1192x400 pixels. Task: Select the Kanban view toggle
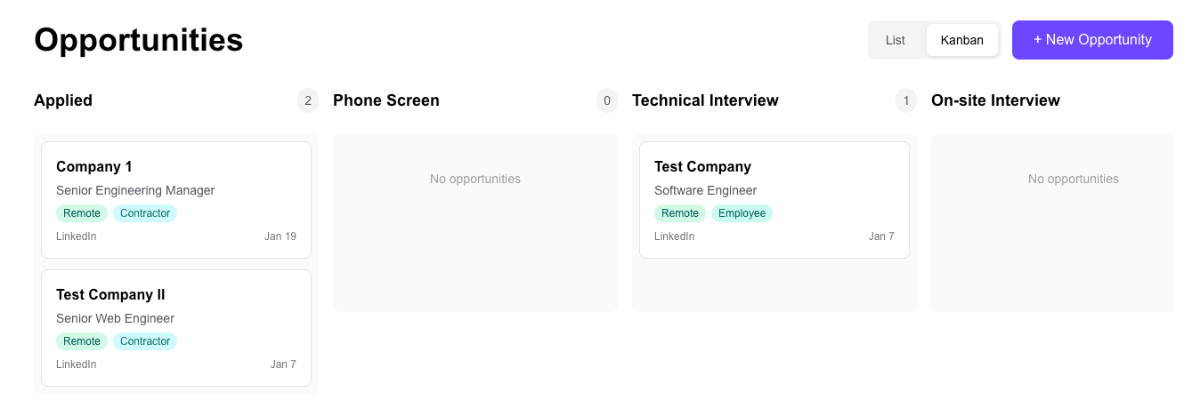point(961,40)
